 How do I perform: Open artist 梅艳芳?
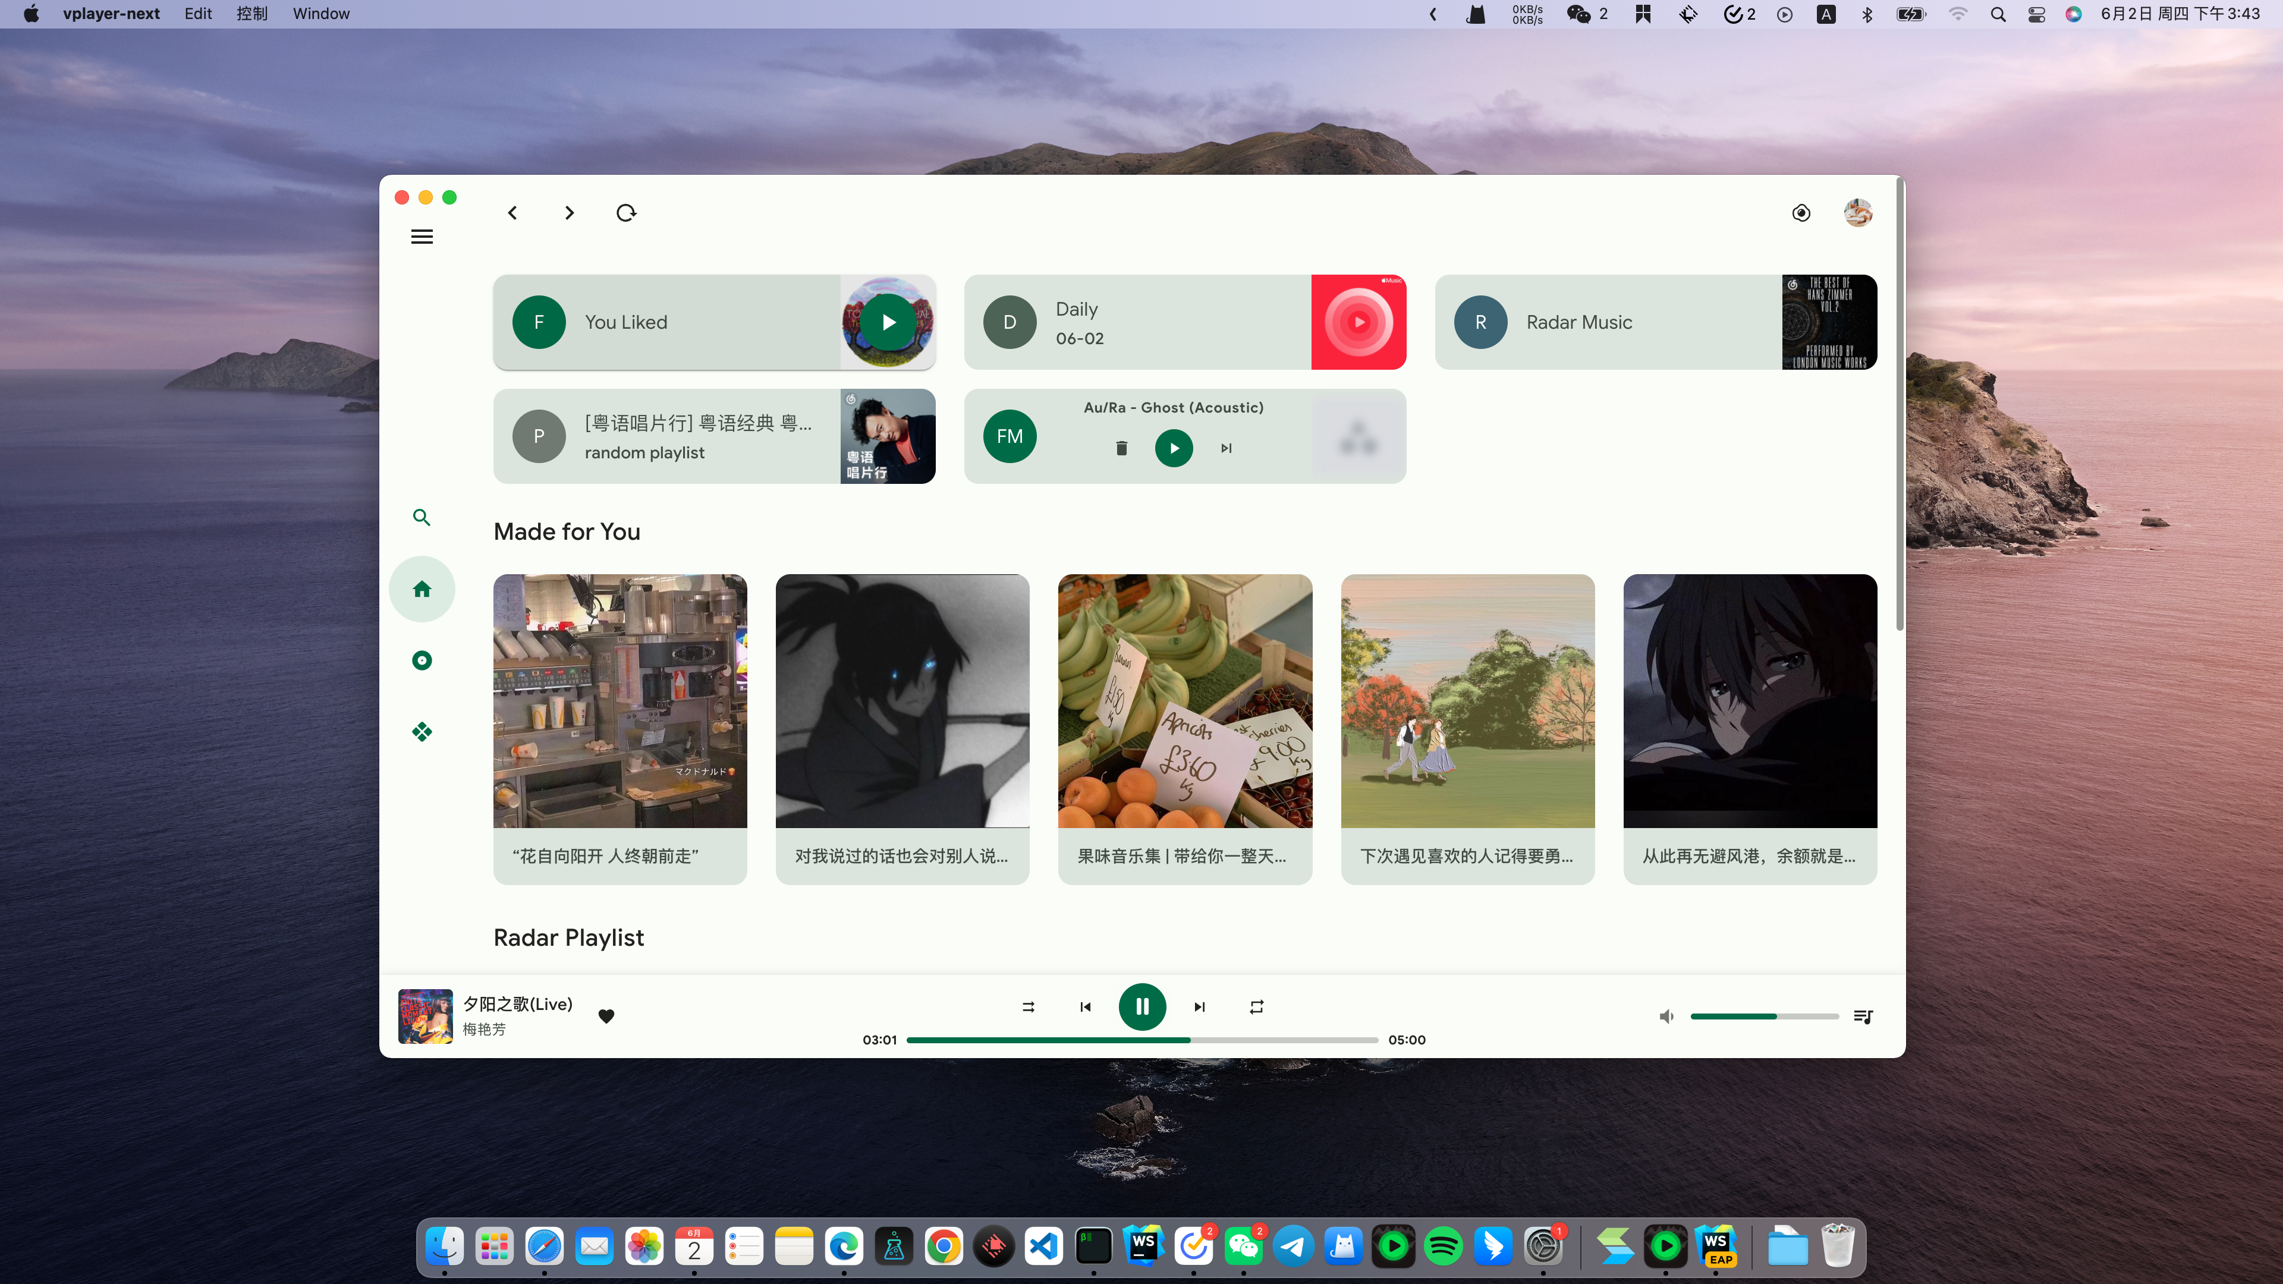pyautogui.click(x=484, y=1030)
